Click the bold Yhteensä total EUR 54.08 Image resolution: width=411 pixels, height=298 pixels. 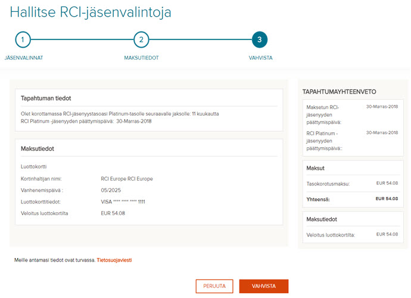point(387,198)
